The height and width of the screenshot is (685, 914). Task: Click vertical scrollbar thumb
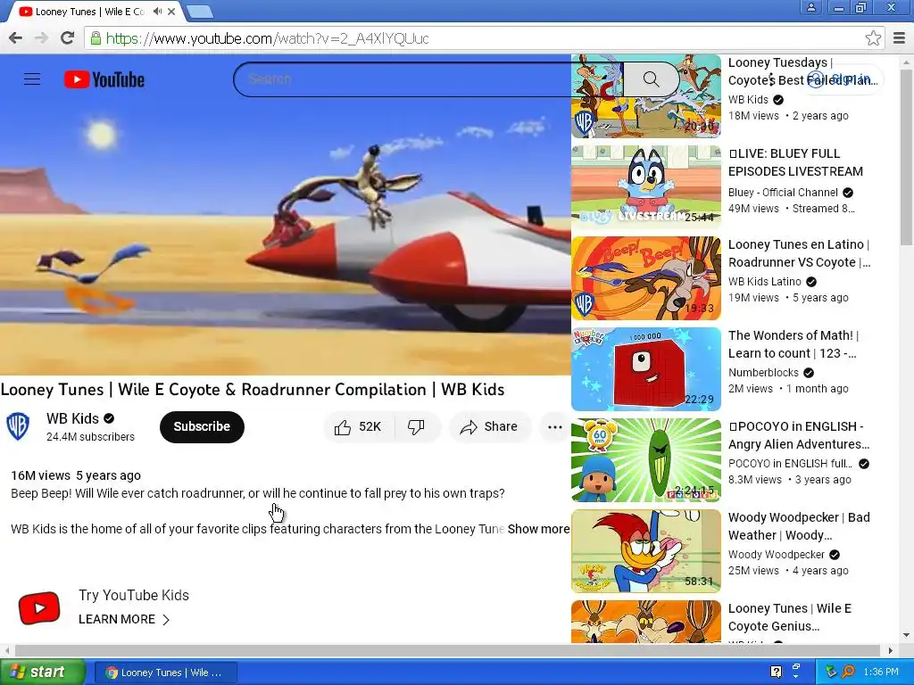tap(906, 156)
